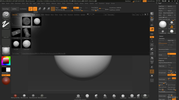179x100 pixels.
Task: Click the Rotate view icon in right shelf
Action: click(152, 58)
